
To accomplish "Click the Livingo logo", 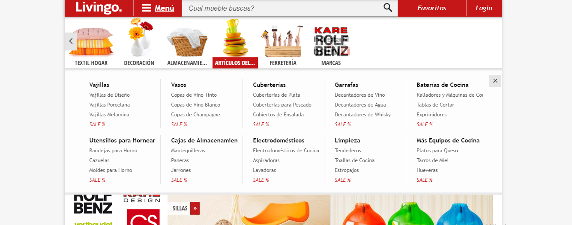I will click(x=99, y=7).
